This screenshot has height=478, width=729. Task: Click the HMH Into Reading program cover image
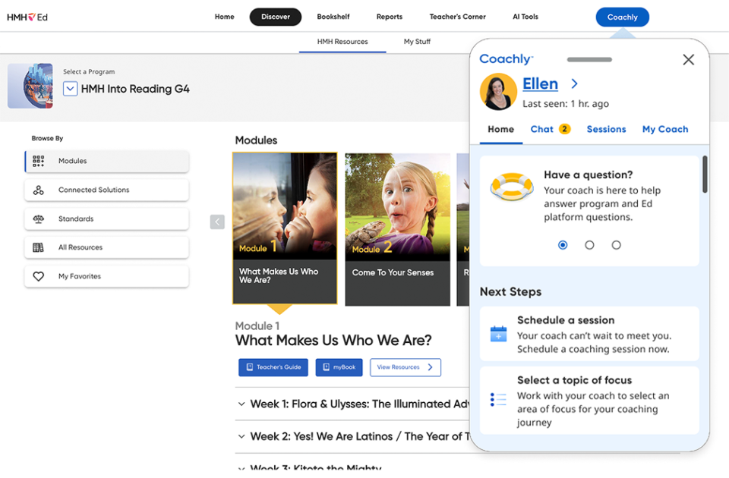(30, 86)
